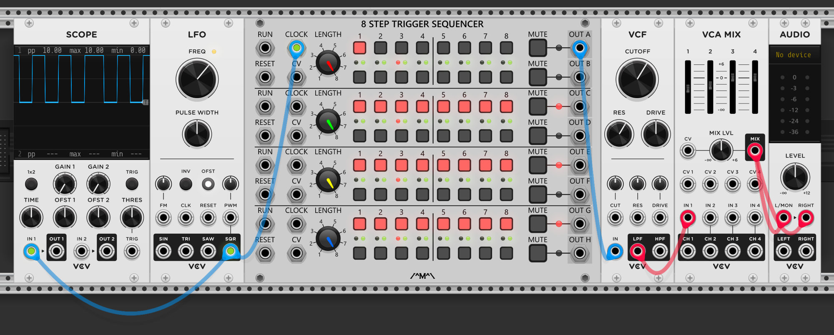This screenshot has width=834, height=335.
Task: Click the VCF HPF output jack
Action: click(x=660, y=251)
